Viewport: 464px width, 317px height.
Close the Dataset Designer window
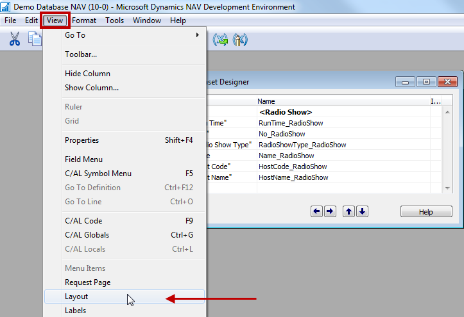click(448, 82)
